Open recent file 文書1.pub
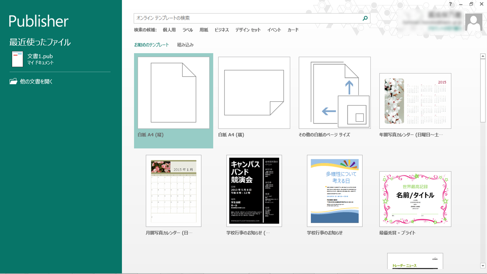487x274 pixels. (40, 59)
